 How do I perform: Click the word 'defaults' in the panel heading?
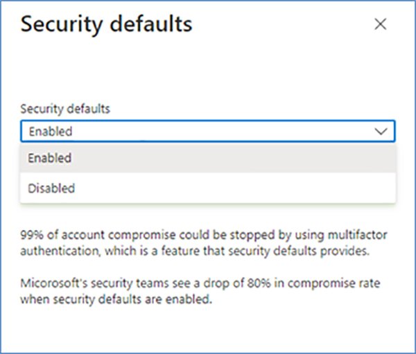coord(150,25)
